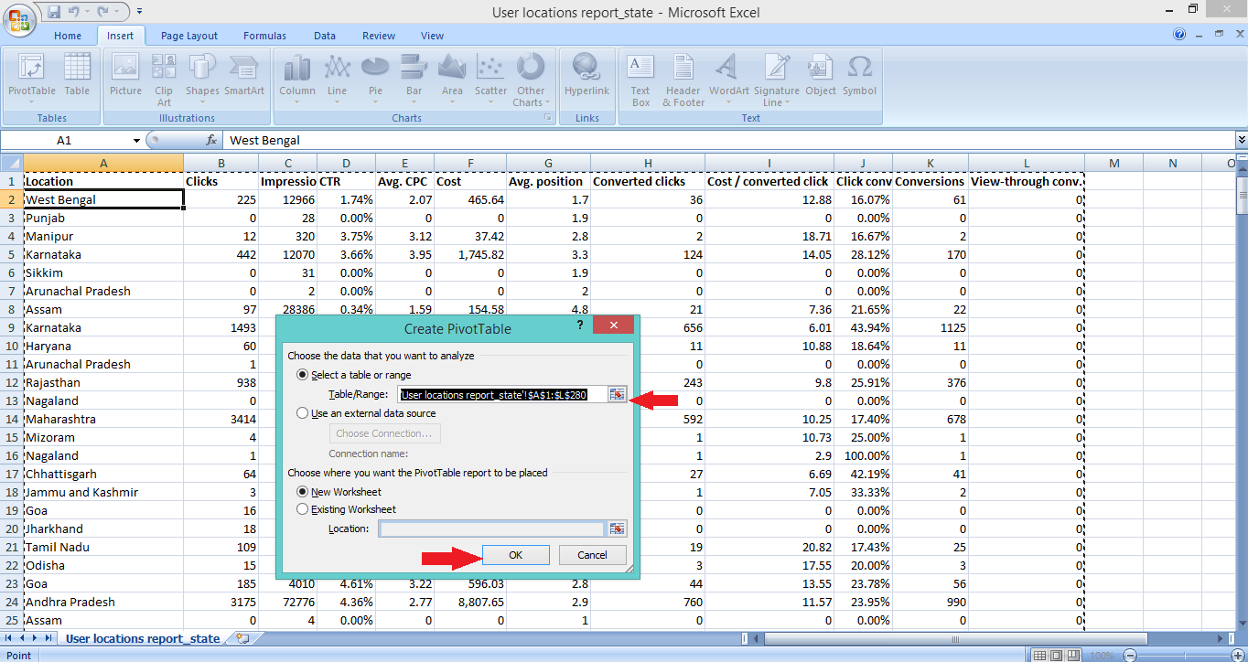Choose the Scatter chart icon
1248x662 pixels.
pos(491,79)
